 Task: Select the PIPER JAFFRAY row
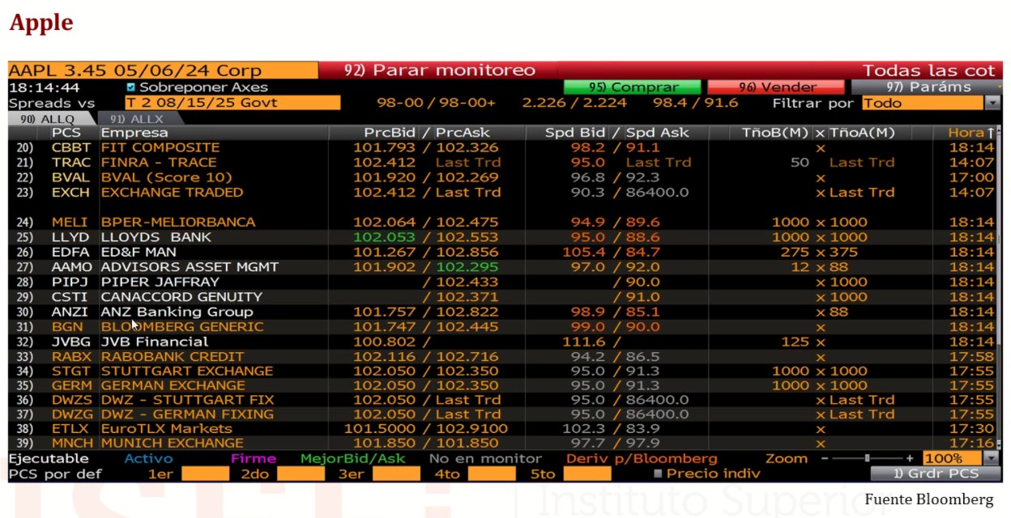click(502, 282)
